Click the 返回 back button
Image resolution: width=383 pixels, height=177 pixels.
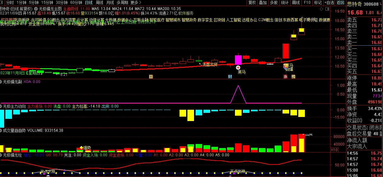pos(340,3)
